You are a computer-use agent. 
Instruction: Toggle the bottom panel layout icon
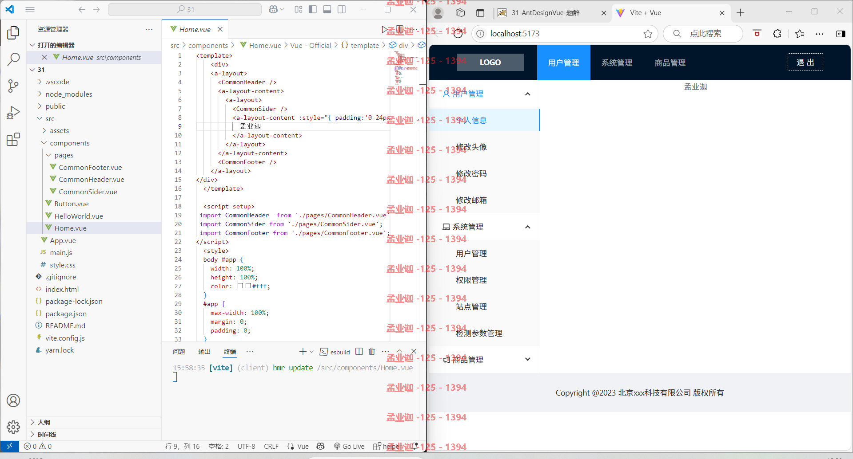point(327,9)
